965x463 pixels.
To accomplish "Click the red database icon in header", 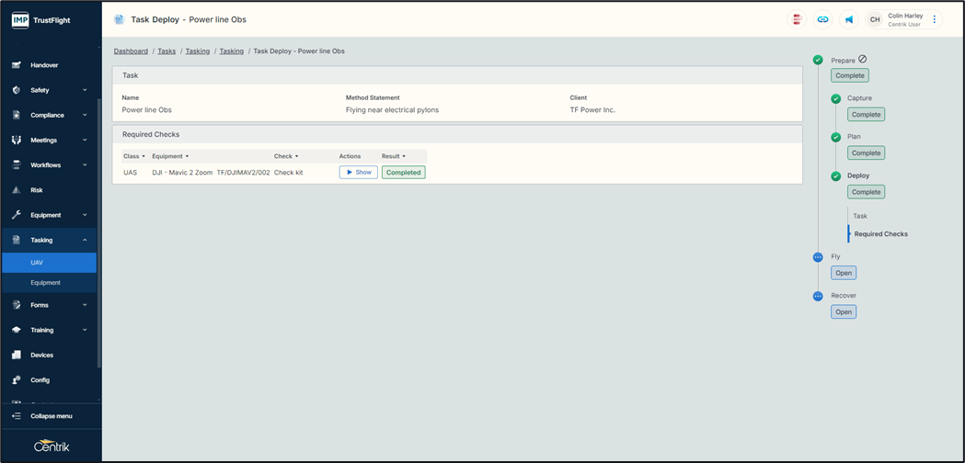I will [797, 19].
